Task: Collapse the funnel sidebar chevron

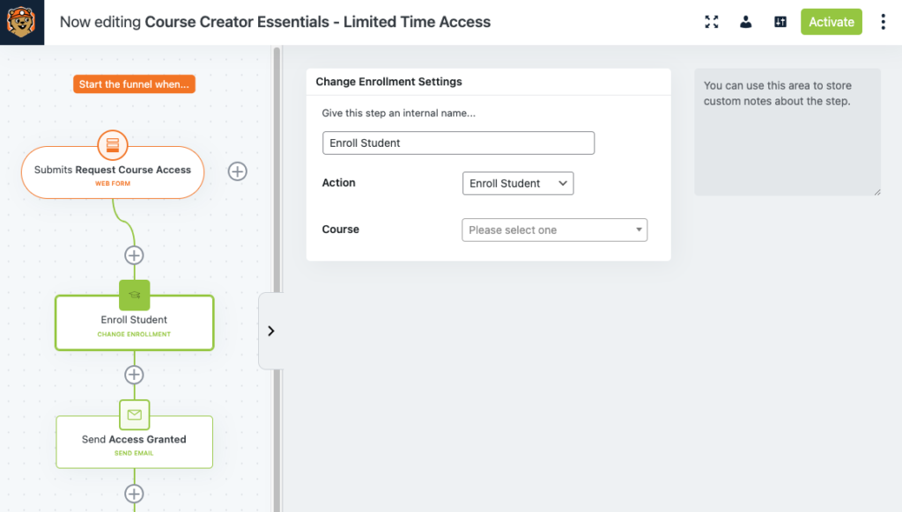Action: point(271,331)
